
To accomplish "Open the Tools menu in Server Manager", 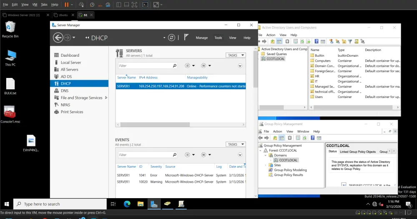I will coord(218,38).
